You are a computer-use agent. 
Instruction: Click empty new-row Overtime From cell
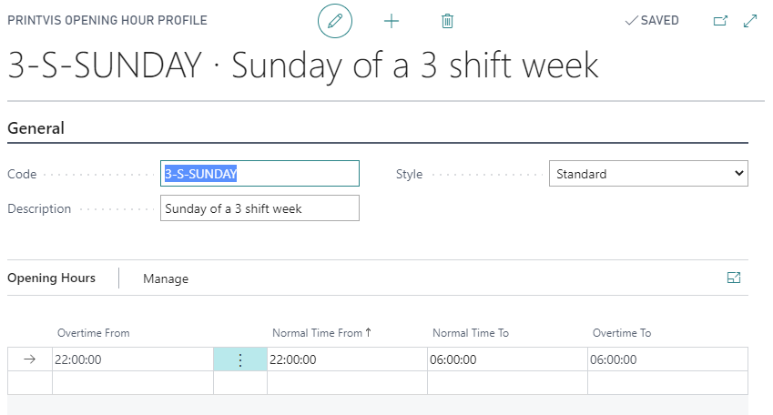(133, 382)
